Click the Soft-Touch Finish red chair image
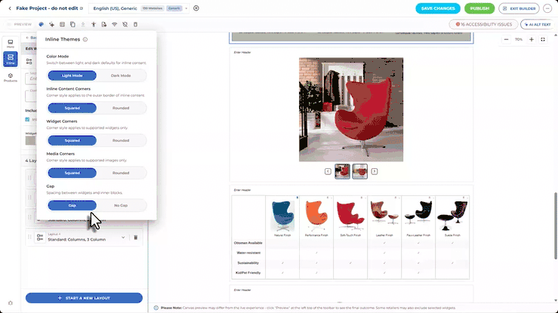This screenshot has height=313, width=558. [350, 215]
